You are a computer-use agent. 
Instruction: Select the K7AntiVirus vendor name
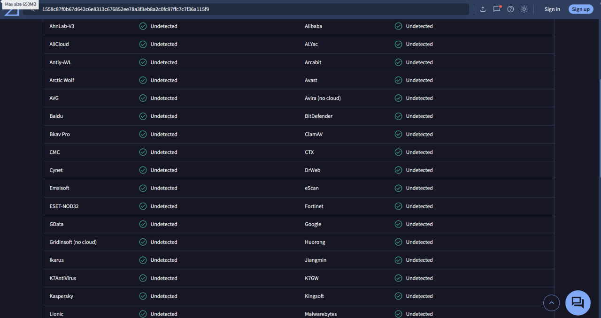63,278
